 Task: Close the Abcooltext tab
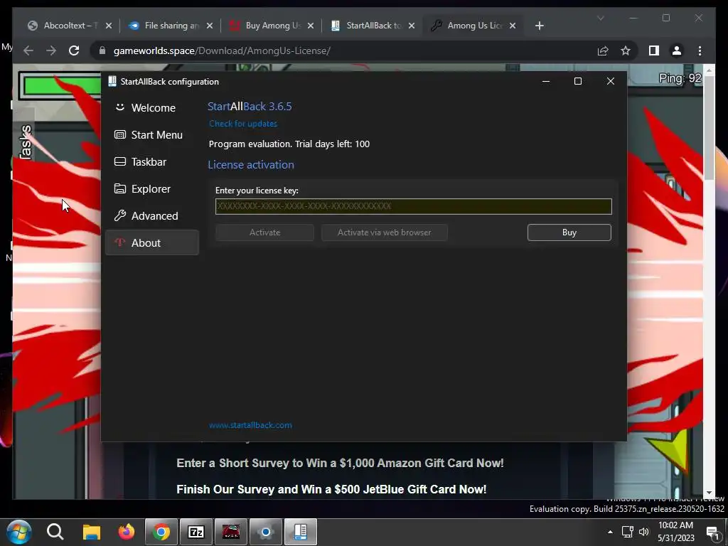(109, 26)
